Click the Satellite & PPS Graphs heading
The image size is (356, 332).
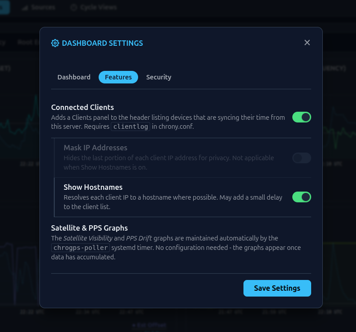(89, 228)
